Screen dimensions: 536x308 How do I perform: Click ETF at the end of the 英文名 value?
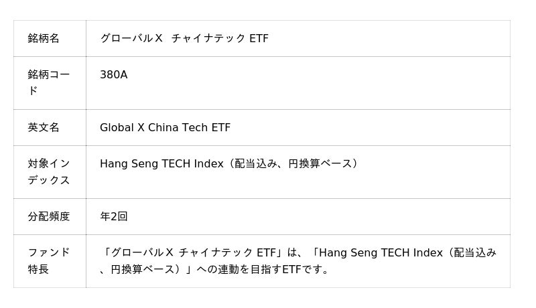click(x=220, y=127)
